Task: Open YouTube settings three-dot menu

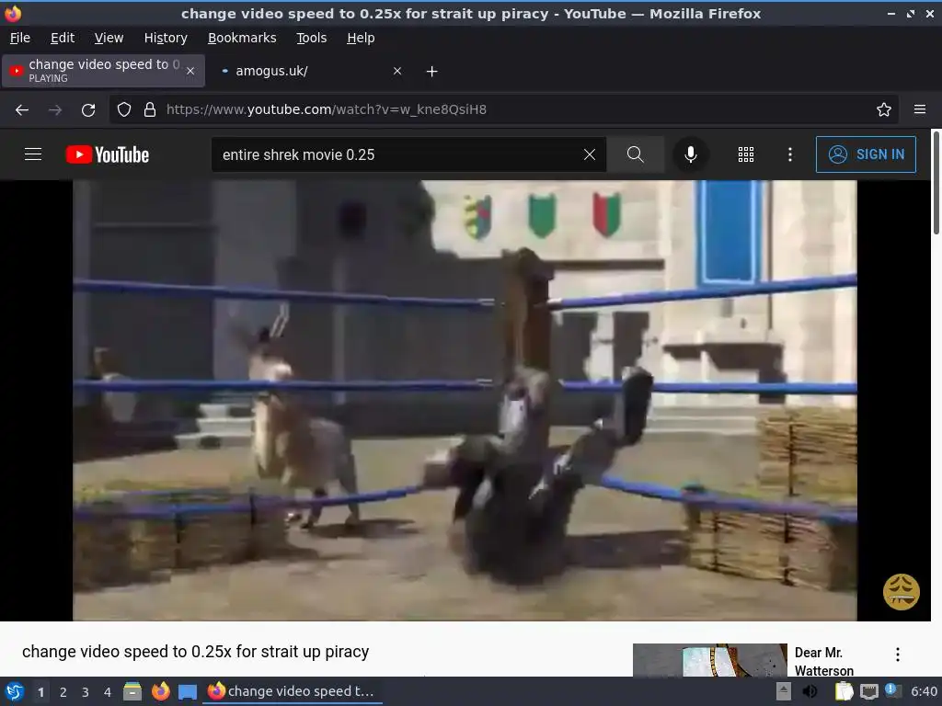Action: [790, 154]
